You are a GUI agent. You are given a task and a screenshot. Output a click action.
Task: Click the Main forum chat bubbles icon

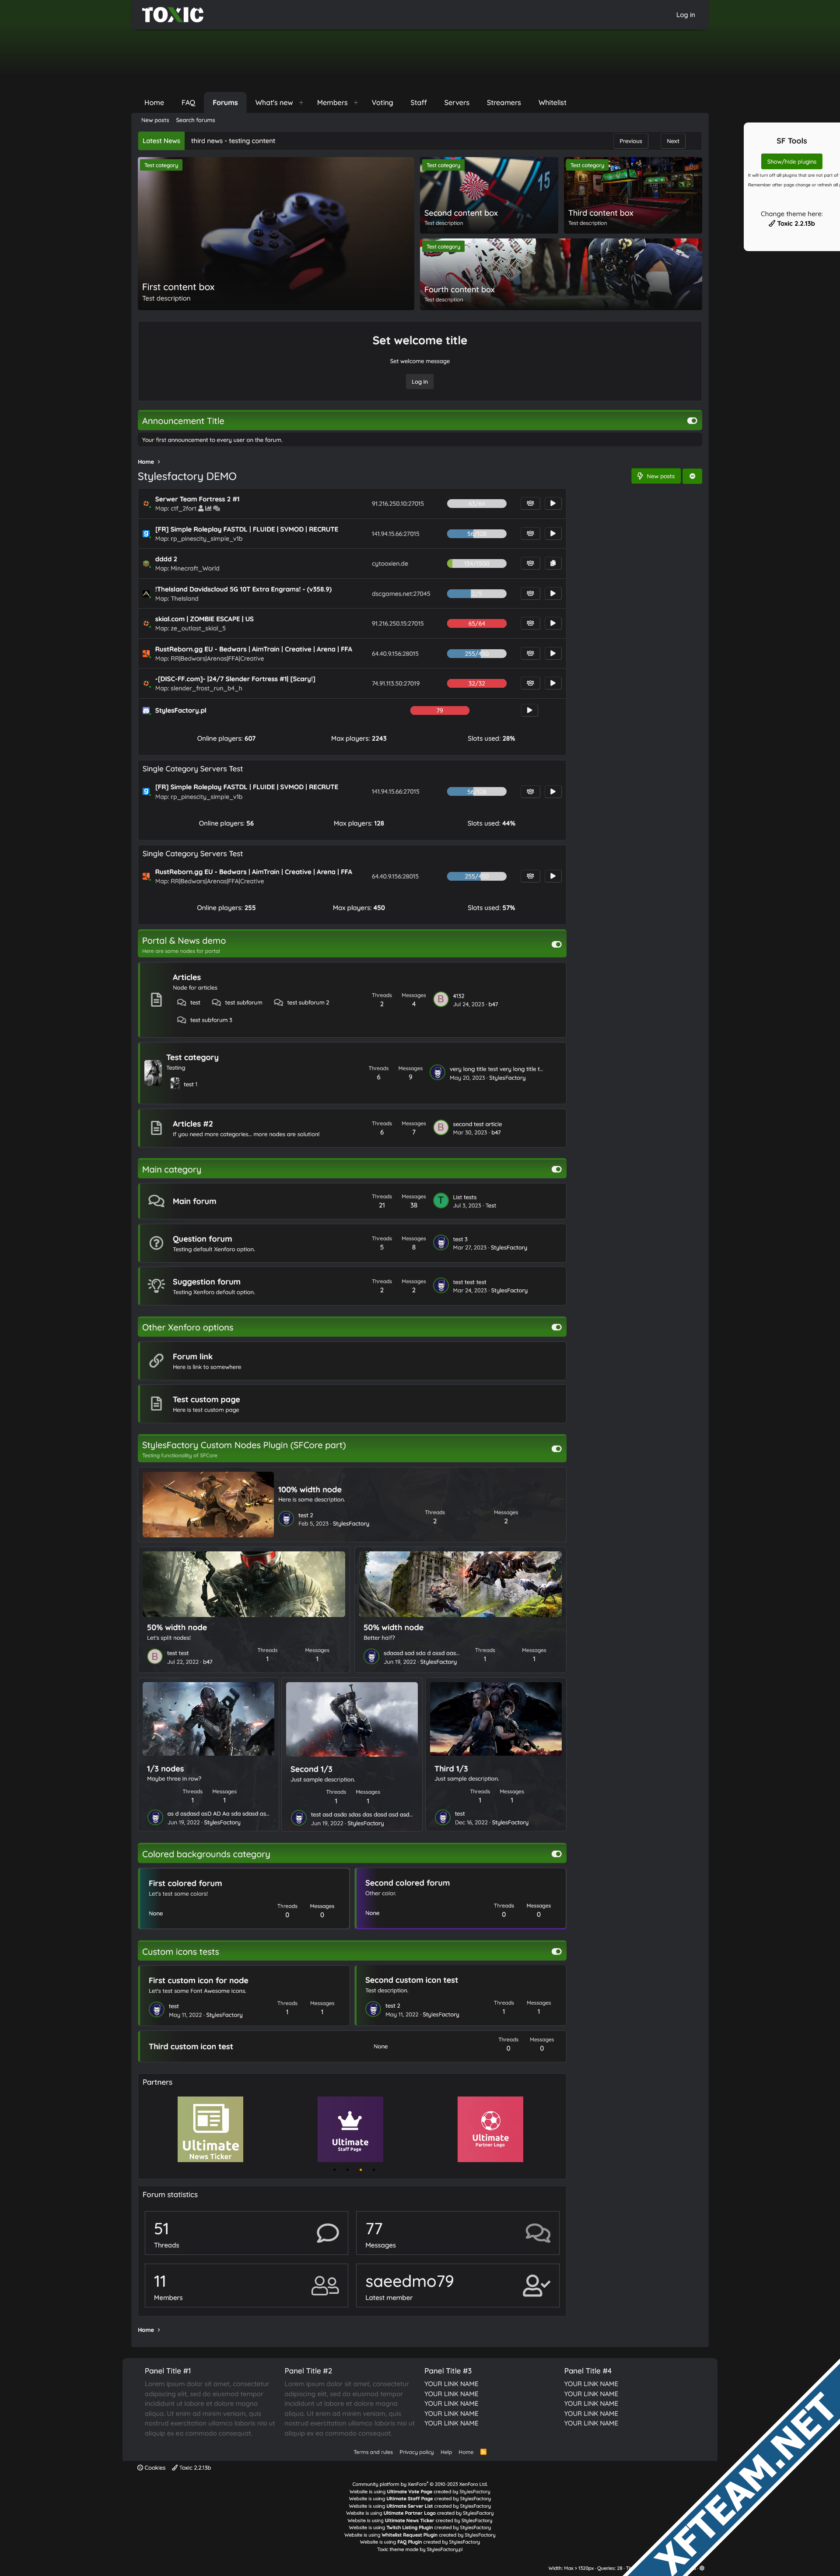pyautogui.click(x=156, y=1201)
